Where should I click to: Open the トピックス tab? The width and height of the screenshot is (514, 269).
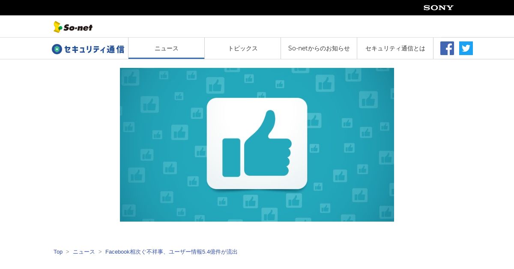coord(243,48)
